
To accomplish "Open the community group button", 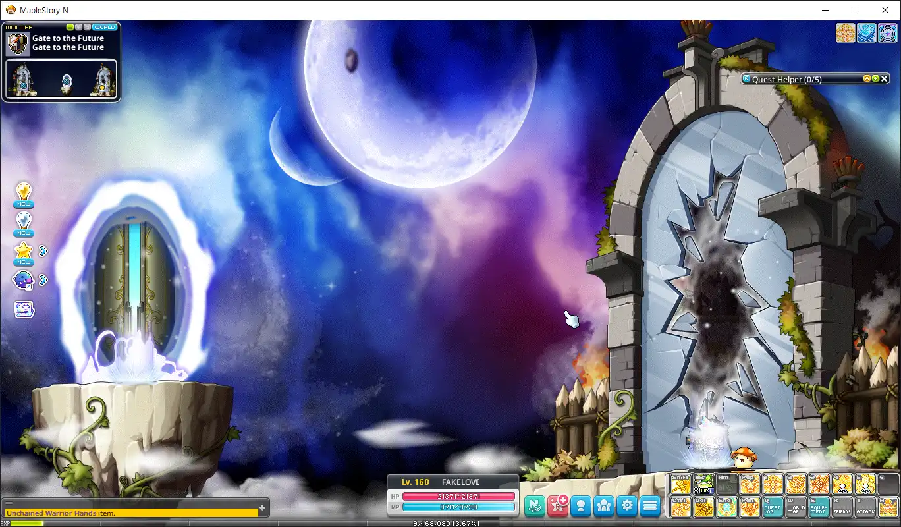I will [x=604, y=506].
